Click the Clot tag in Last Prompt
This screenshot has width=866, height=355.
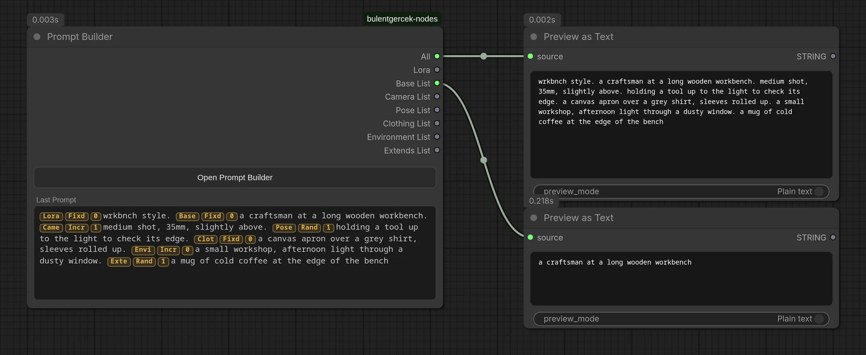pyautogui.click(x=206, y=239)
